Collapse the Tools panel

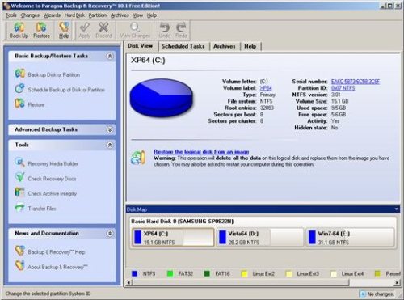click(110, 145)
